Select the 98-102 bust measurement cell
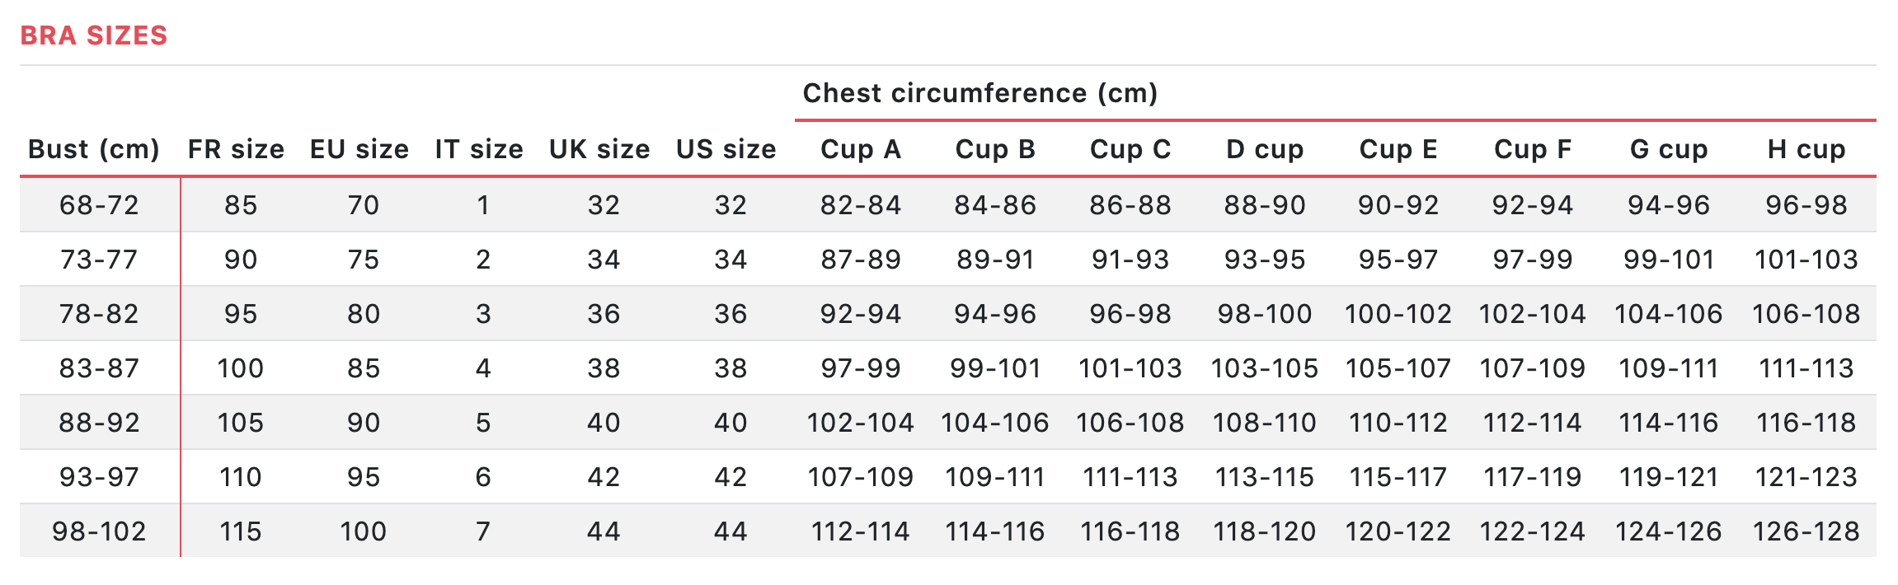The width and height of the screenshot is (1898, 585). click(x=100, y=531)
